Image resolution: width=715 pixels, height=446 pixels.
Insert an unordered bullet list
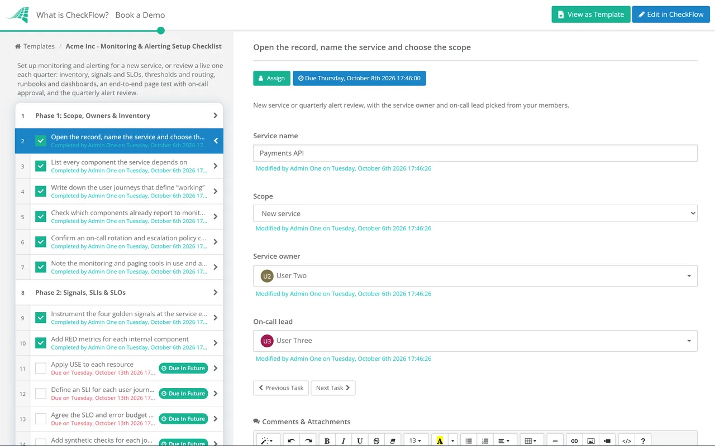coord(469,440)
